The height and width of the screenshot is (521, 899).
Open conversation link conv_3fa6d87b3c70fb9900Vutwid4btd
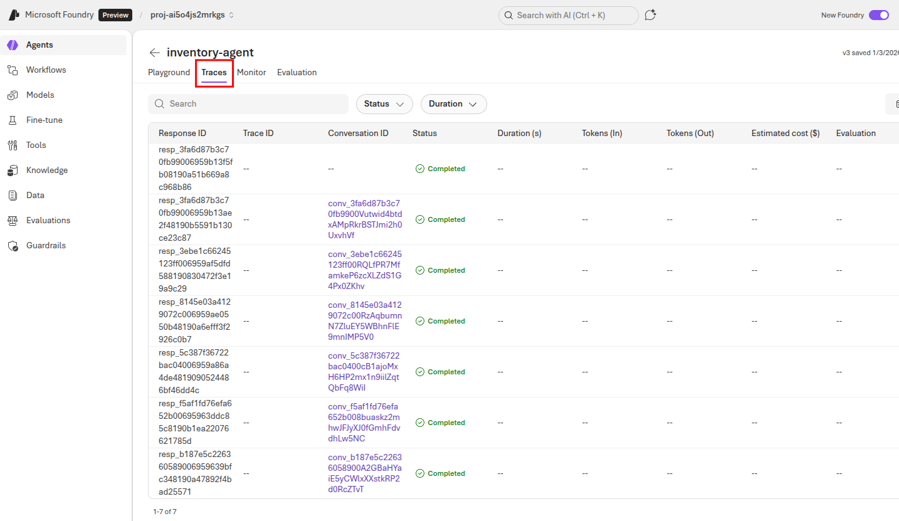pos(365,219)
